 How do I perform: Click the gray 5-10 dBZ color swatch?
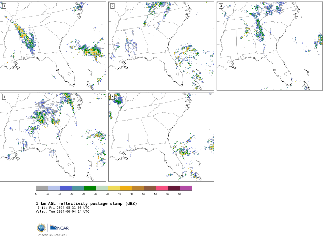click(x=42, y=188)
